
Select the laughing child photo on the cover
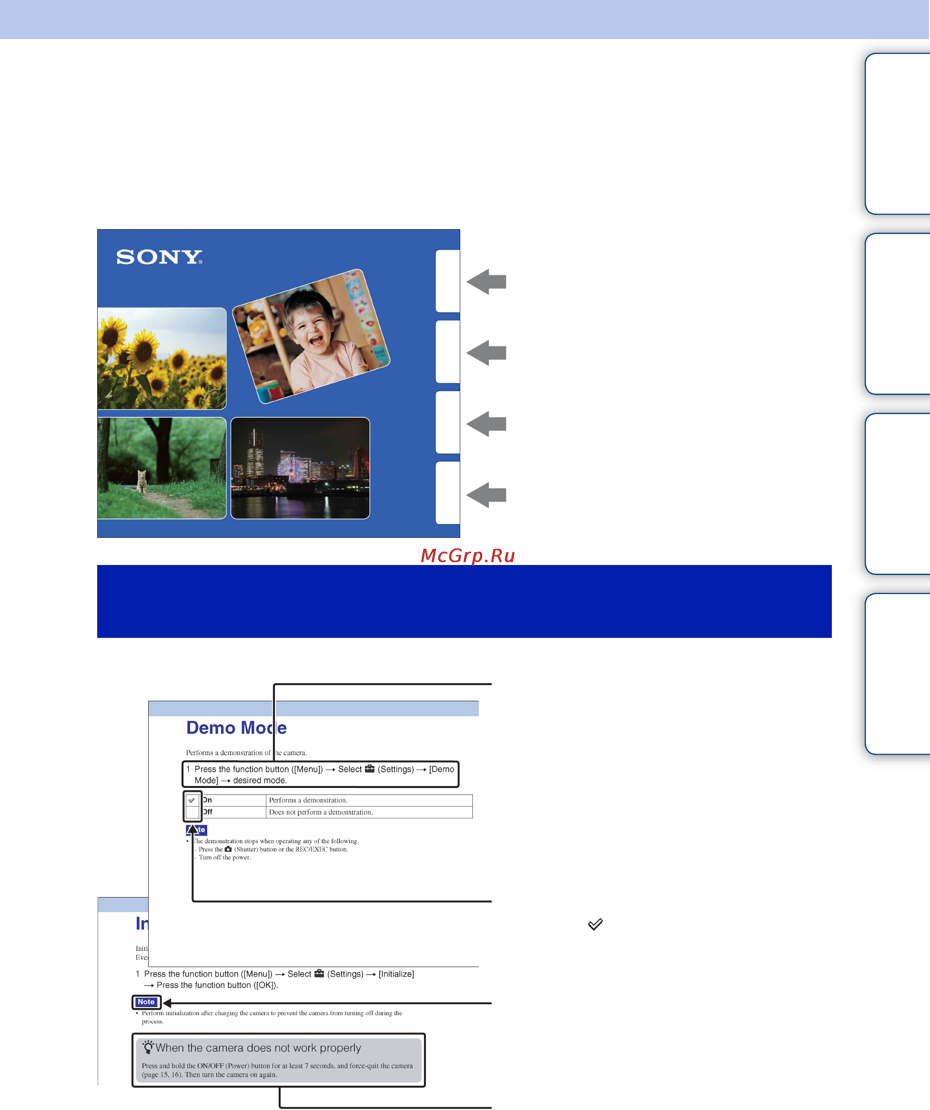(x=311, y=336)
